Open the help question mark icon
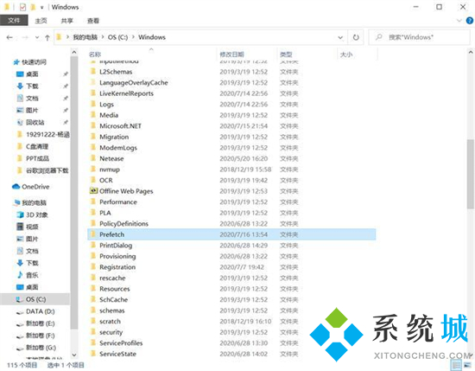 point(469,21)
